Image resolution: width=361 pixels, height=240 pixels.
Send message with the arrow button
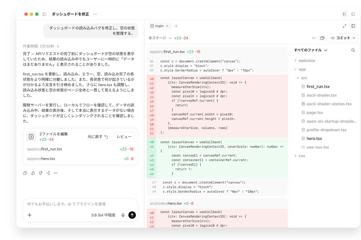132,215
